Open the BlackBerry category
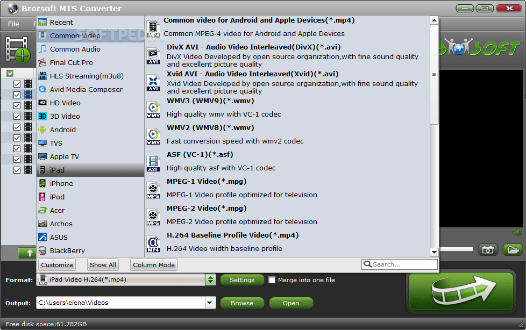This screenshot has height=330, width=526. 90,250
